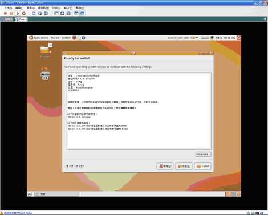Viewport: 268px width, 215px height.
Task: Click the Reset virtual machine toolbar icon
Action: 23,13
